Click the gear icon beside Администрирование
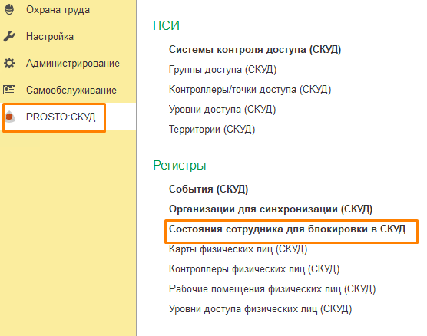The image size is (427, 336). (x=9, y=63)
